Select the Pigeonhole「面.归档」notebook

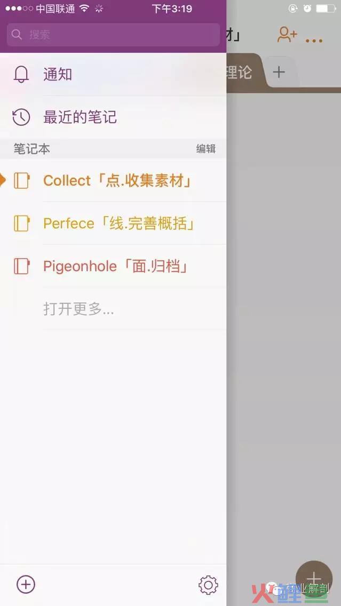pyautogui.click(x=113, y=266)
